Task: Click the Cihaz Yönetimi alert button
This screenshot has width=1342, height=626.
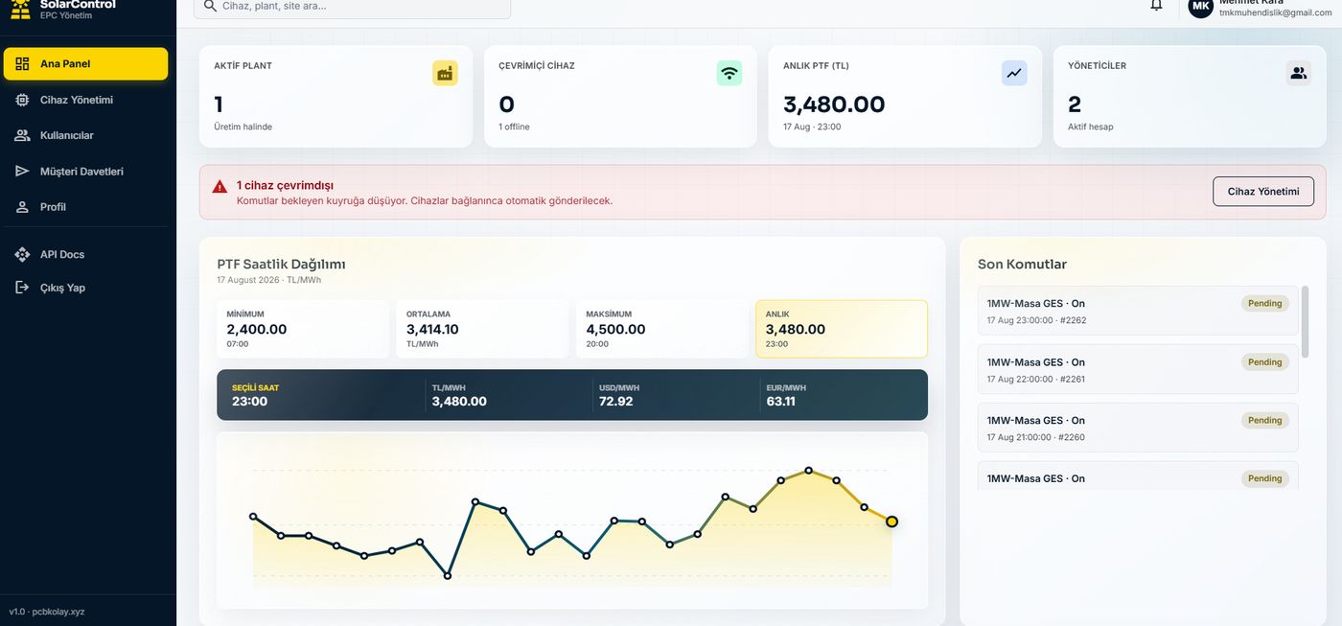Action: 1263,191
